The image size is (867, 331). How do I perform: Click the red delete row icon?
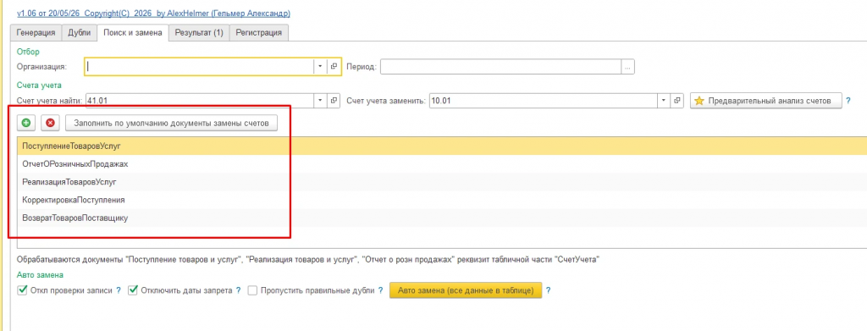50,123
